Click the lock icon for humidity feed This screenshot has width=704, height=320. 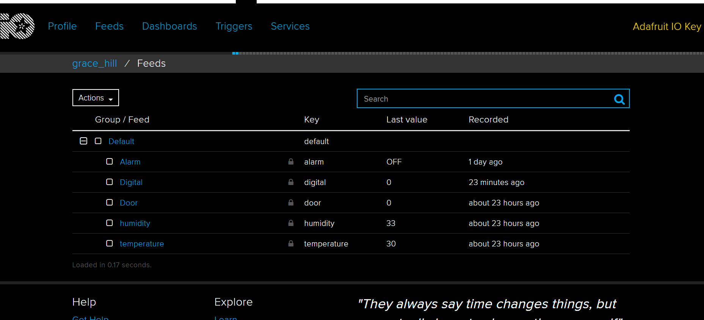click(x=291, y=223)
